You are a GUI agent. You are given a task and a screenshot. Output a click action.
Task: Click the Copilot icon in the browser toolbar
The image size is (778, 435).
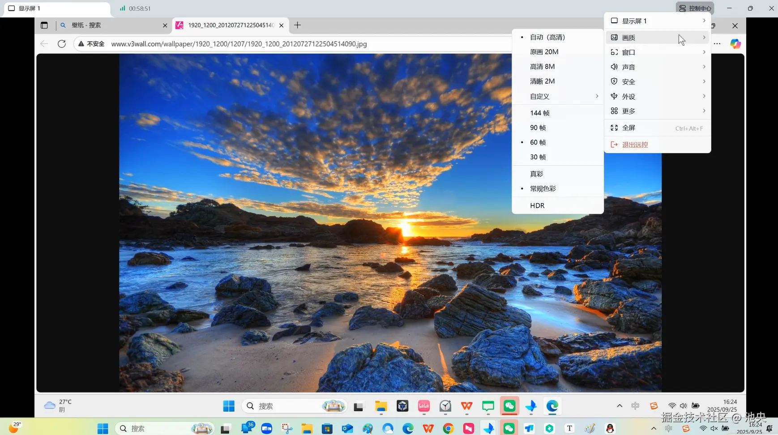[735, 44]
